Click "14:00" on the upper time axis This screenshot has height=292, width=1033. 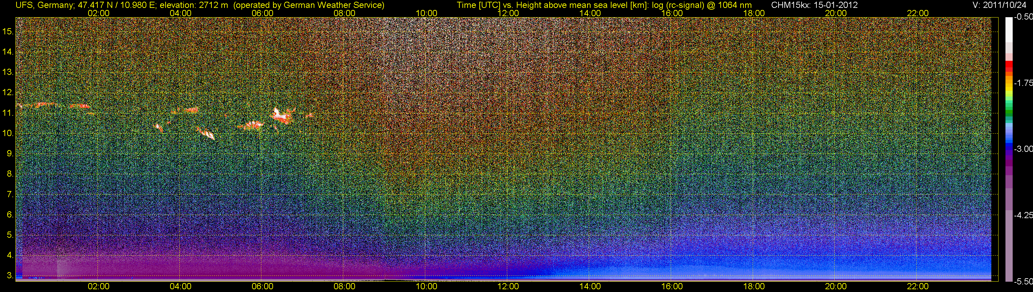pyautogui.click(x=590, y=13)
